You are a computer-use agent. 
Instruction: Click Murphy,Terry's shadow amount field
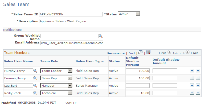tap(165, 71)
